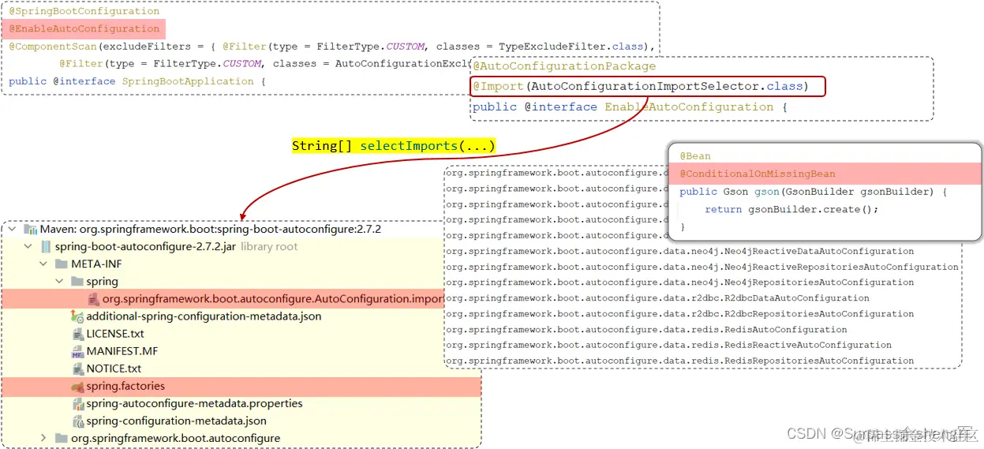Click the RedisAutoConfiguration line
The width and height of the screenshot is (984, 449).
click(646, 330)
